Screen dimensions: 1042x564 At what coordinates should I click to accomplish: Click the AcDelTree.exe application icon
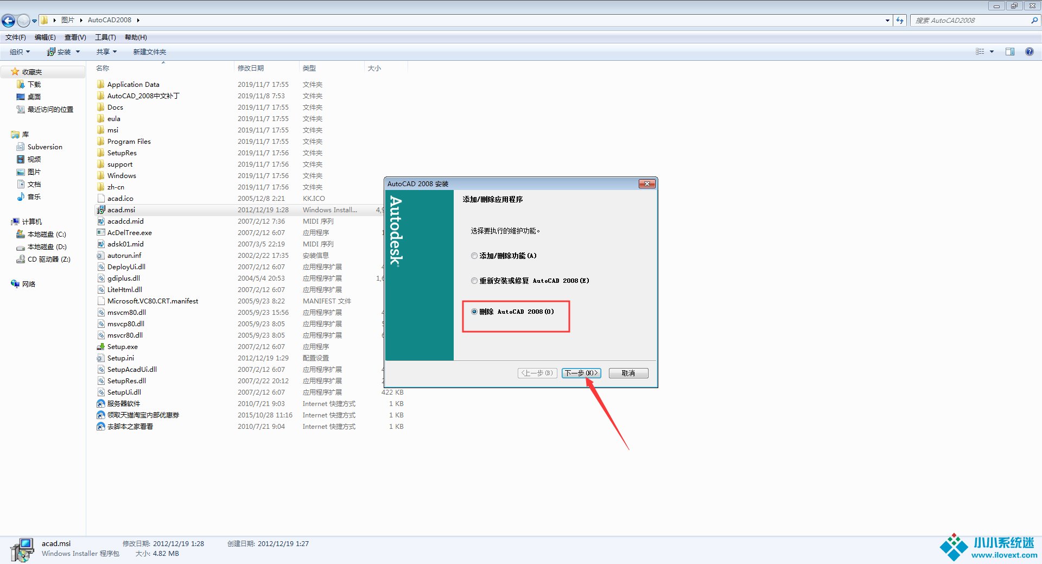pos(100,233)
